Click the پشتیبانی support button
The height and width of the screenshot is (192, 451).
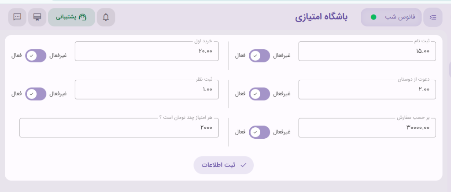click(71, 18)
